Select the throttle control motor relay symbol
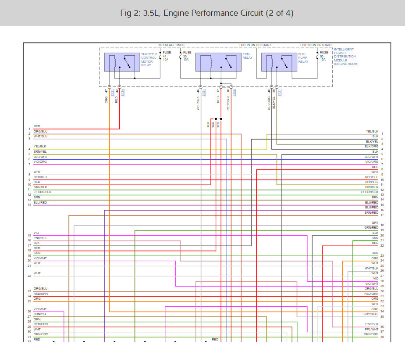This screenshot has height=355, width=405. [122, 62]
